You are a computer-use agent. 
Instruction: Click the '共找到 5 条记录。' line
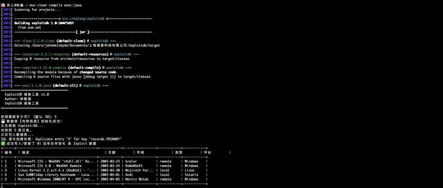click(x=16, y=130)
